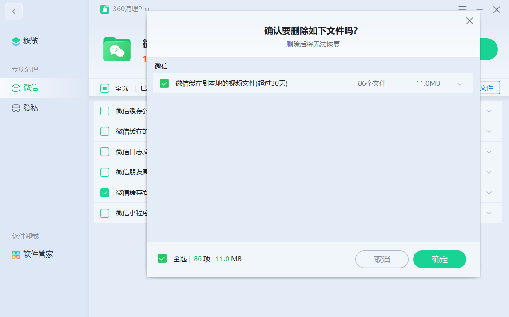Viewport: 509px width, 317px height.
Task: Click the back arrow at top left
Action: 13,11
